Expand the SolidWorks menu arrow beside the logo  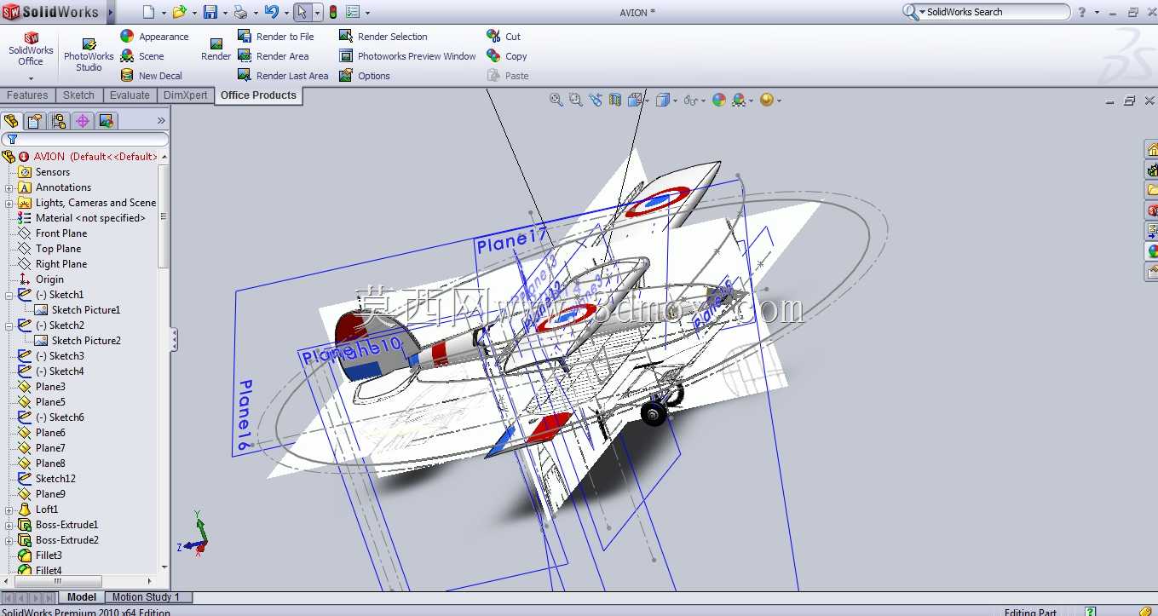tap(111, 12)
